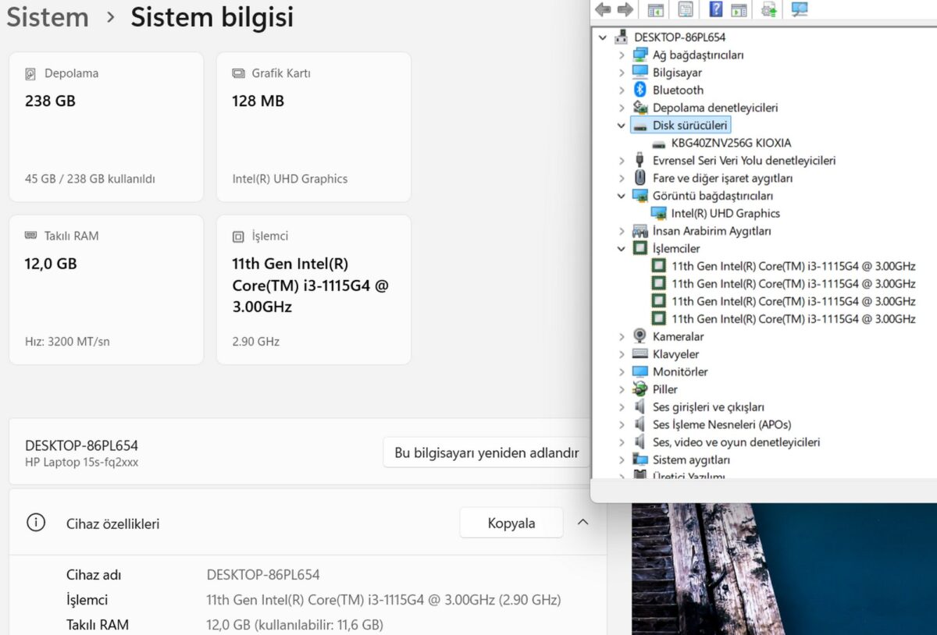Open the Properties toolbar icon in Device Manager

pos(686,9)
